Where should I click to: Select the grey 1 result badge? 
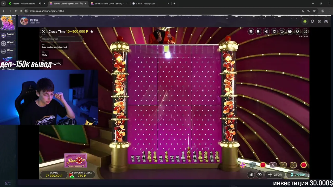[x=252, y=165]
